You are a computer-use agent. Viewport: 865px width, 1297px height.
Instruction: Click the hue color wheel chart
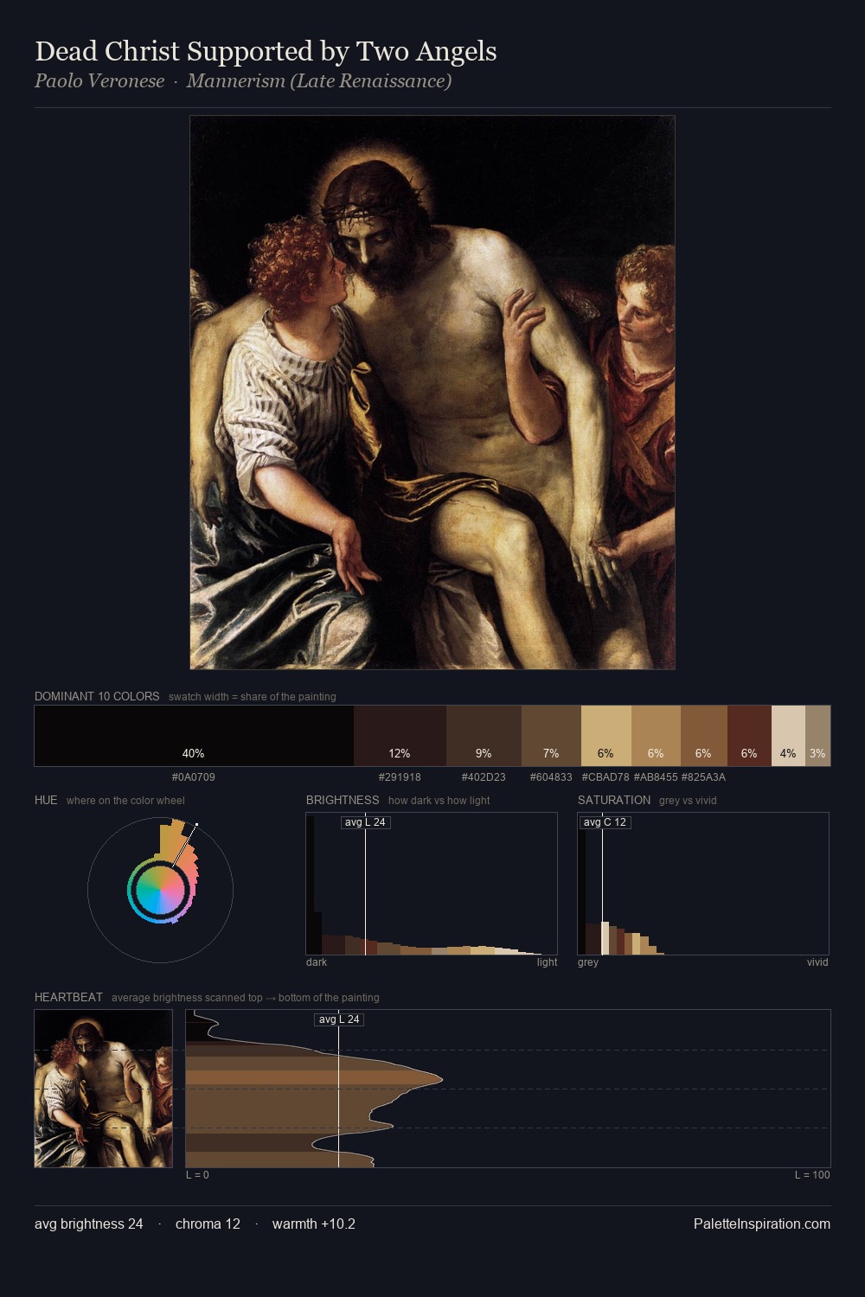[160, 890]
